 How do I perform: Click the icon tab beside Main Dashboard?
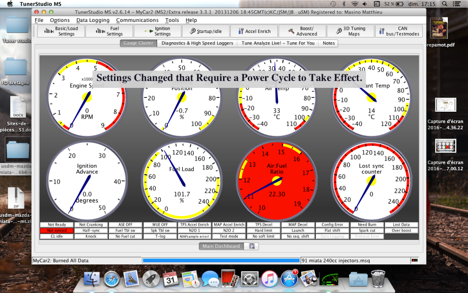click(x=252, y=246)
